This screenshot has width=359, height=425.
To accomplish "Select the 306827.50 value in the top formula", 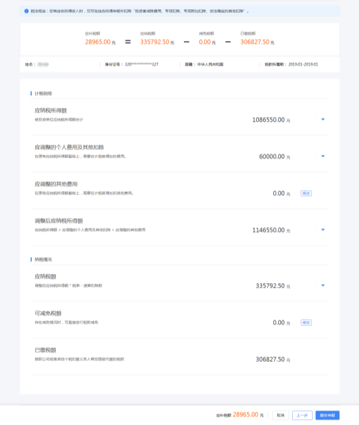I will 255,42.
